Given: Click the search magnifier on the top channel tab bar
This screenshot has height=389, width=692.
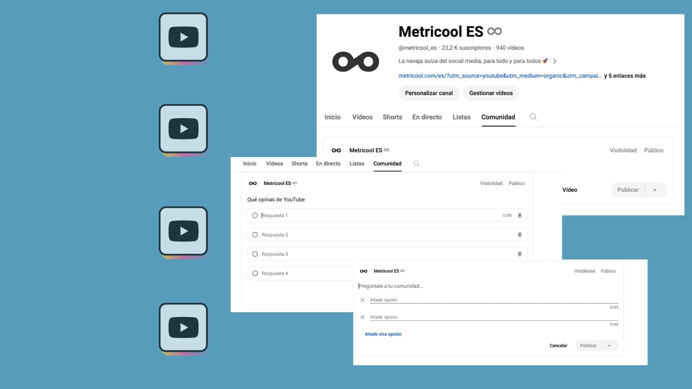Looking at the screenshot, I should coord(533,117).
